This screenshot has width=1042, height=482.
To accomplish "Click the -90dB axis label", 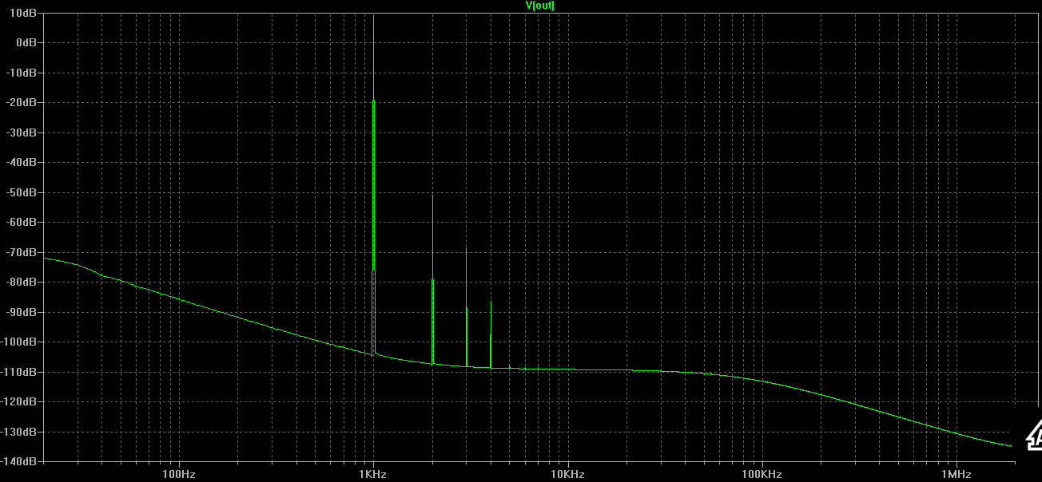I will click(23, 311).
